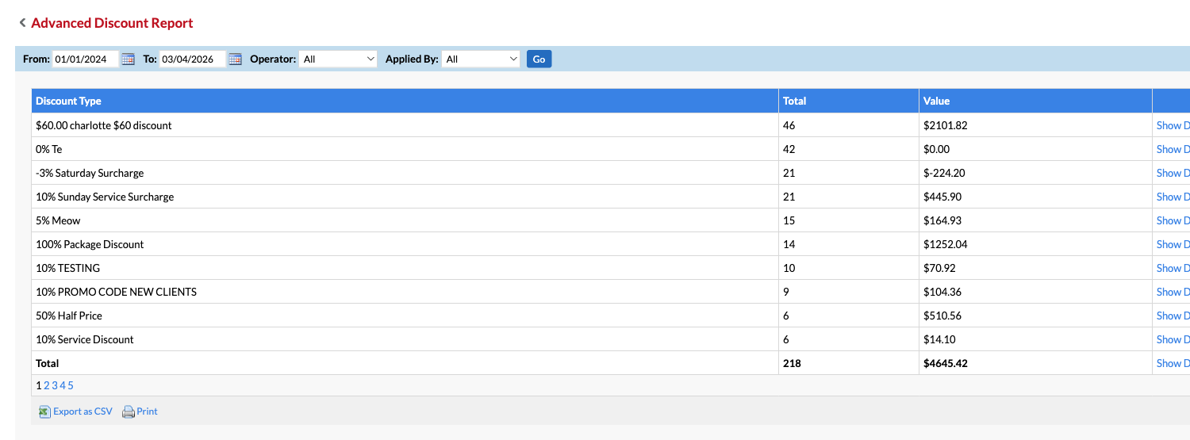
Task: Expand the Applied By dropdown
Action: click(x=481, y=59)
